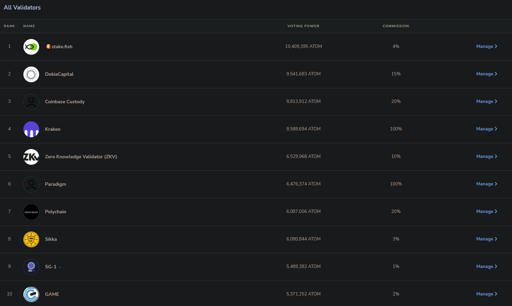Click the GAME validator logo
Image resolution: width=512 pixels, height=306 pixels.
31,294
